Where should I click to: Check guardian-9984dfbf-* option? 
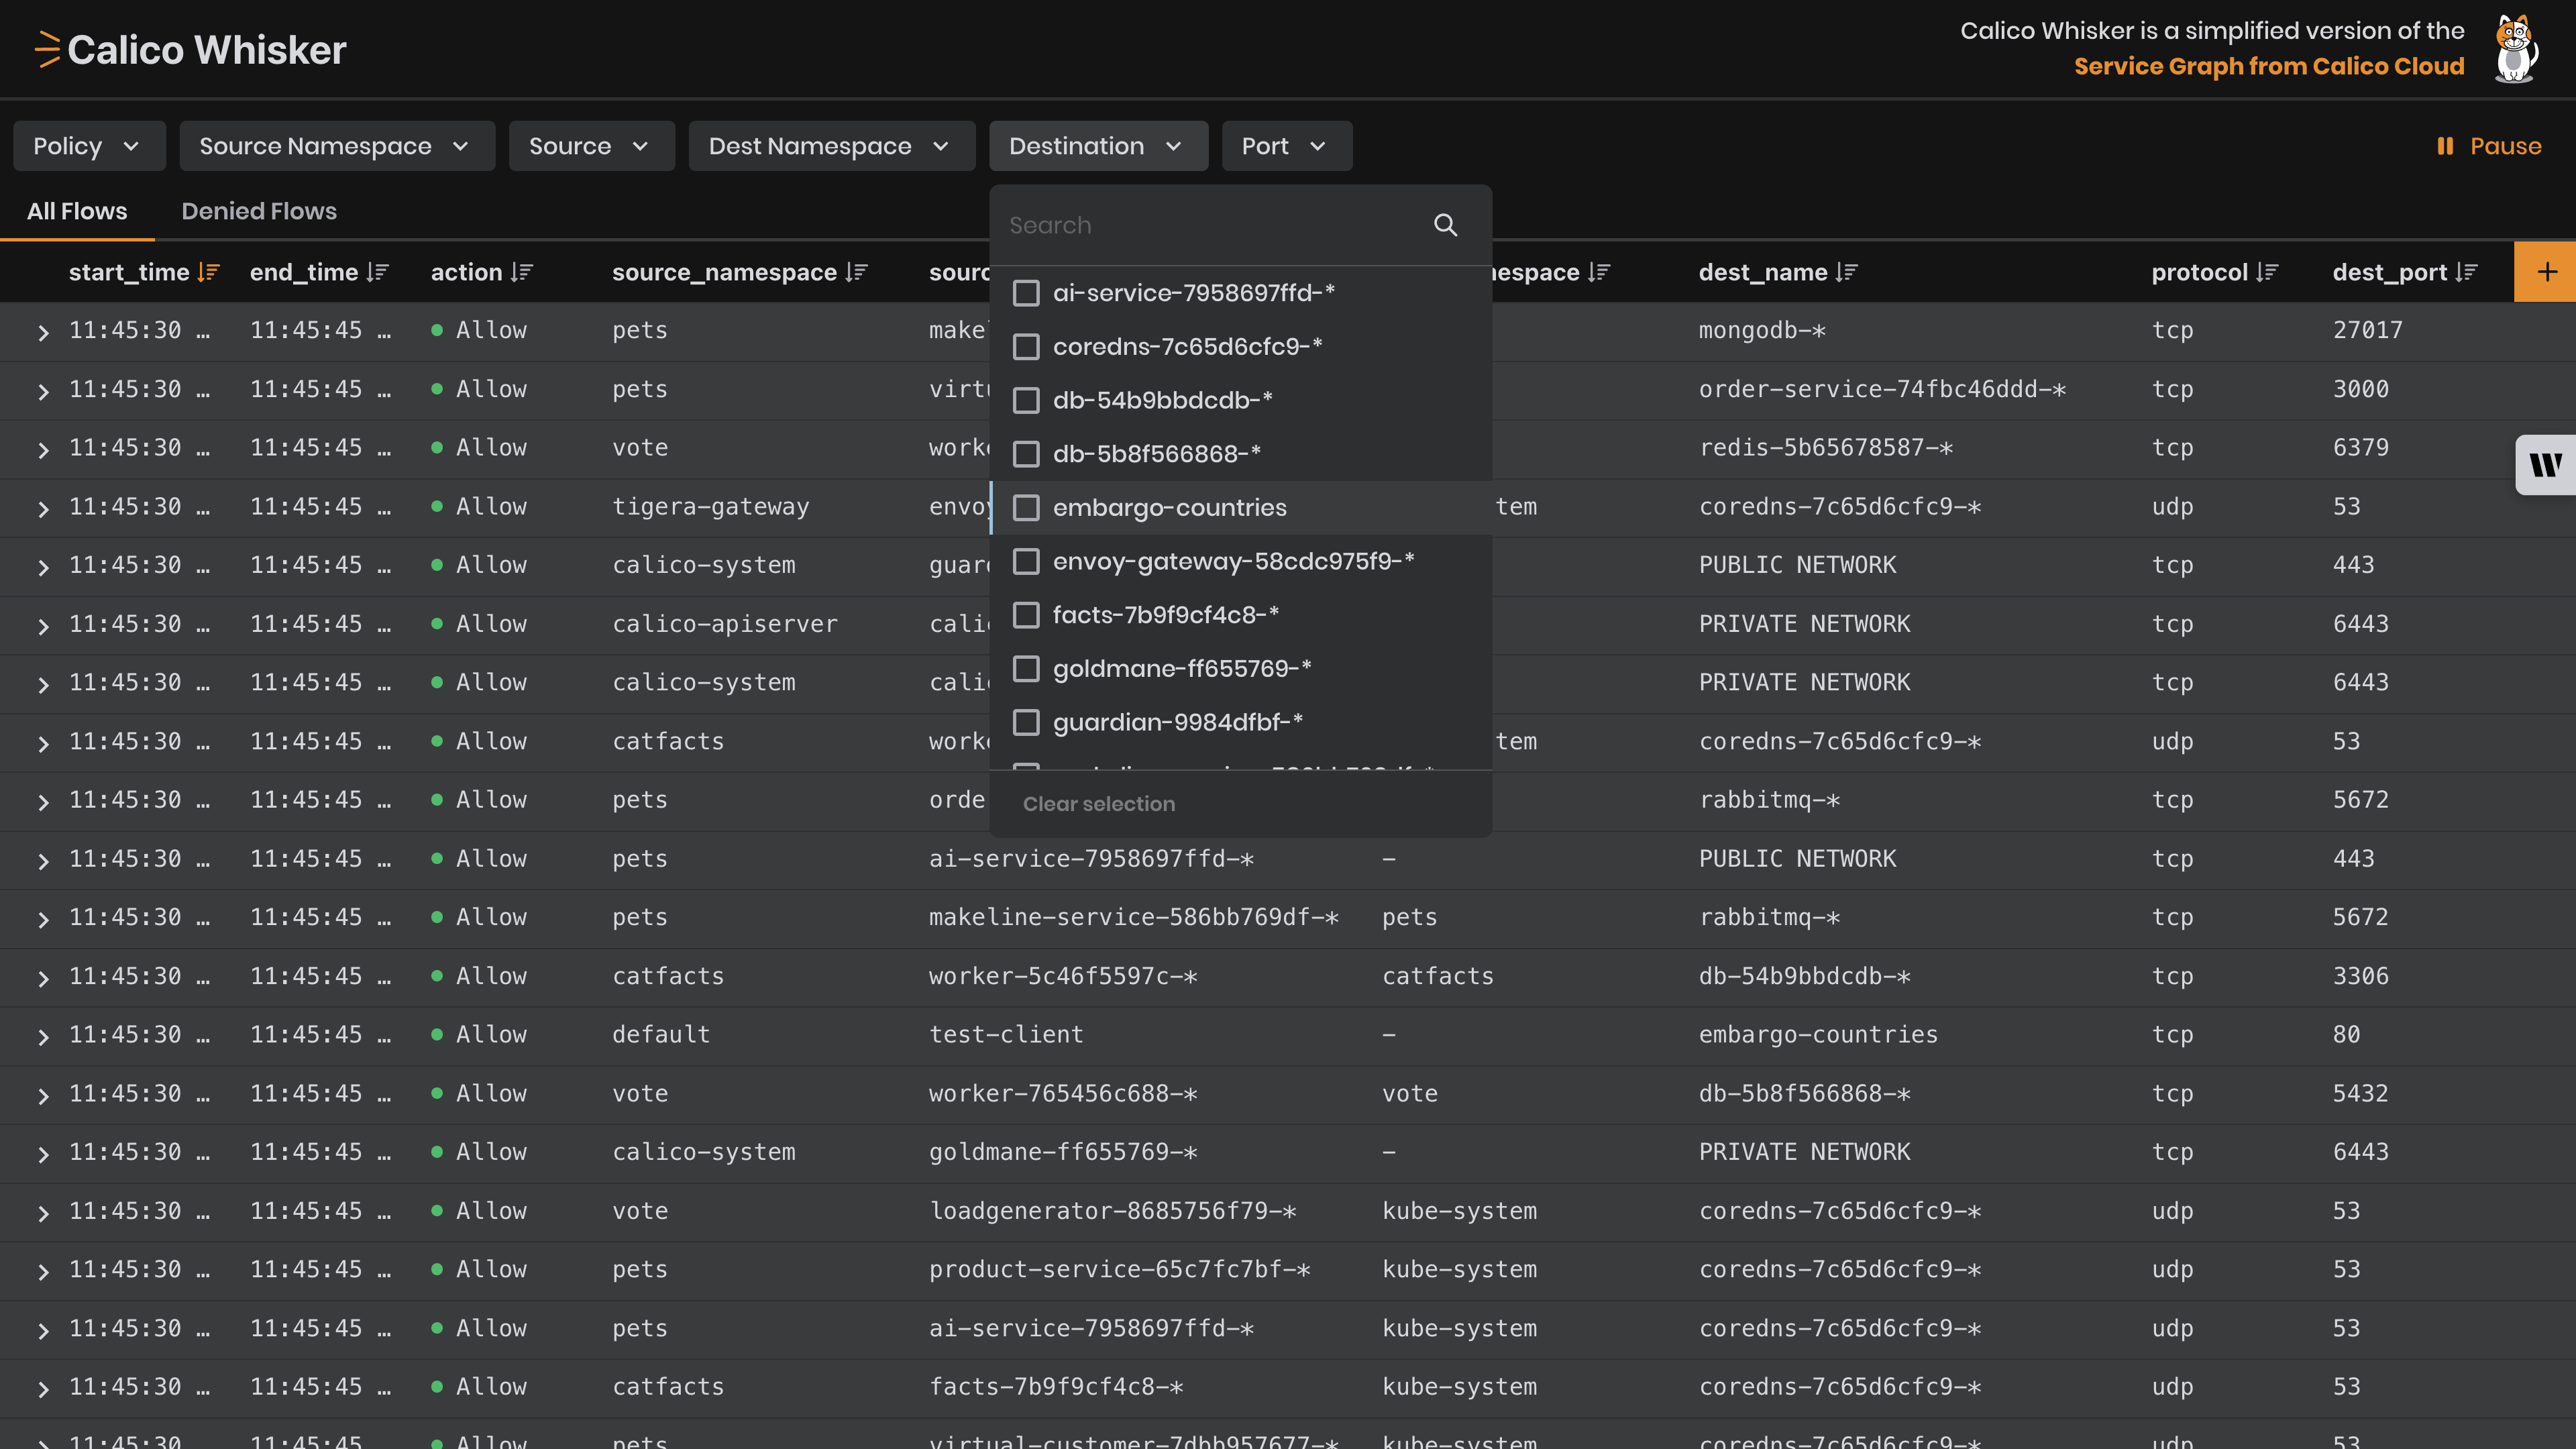pyautogui.click(x=1026, y=722)
